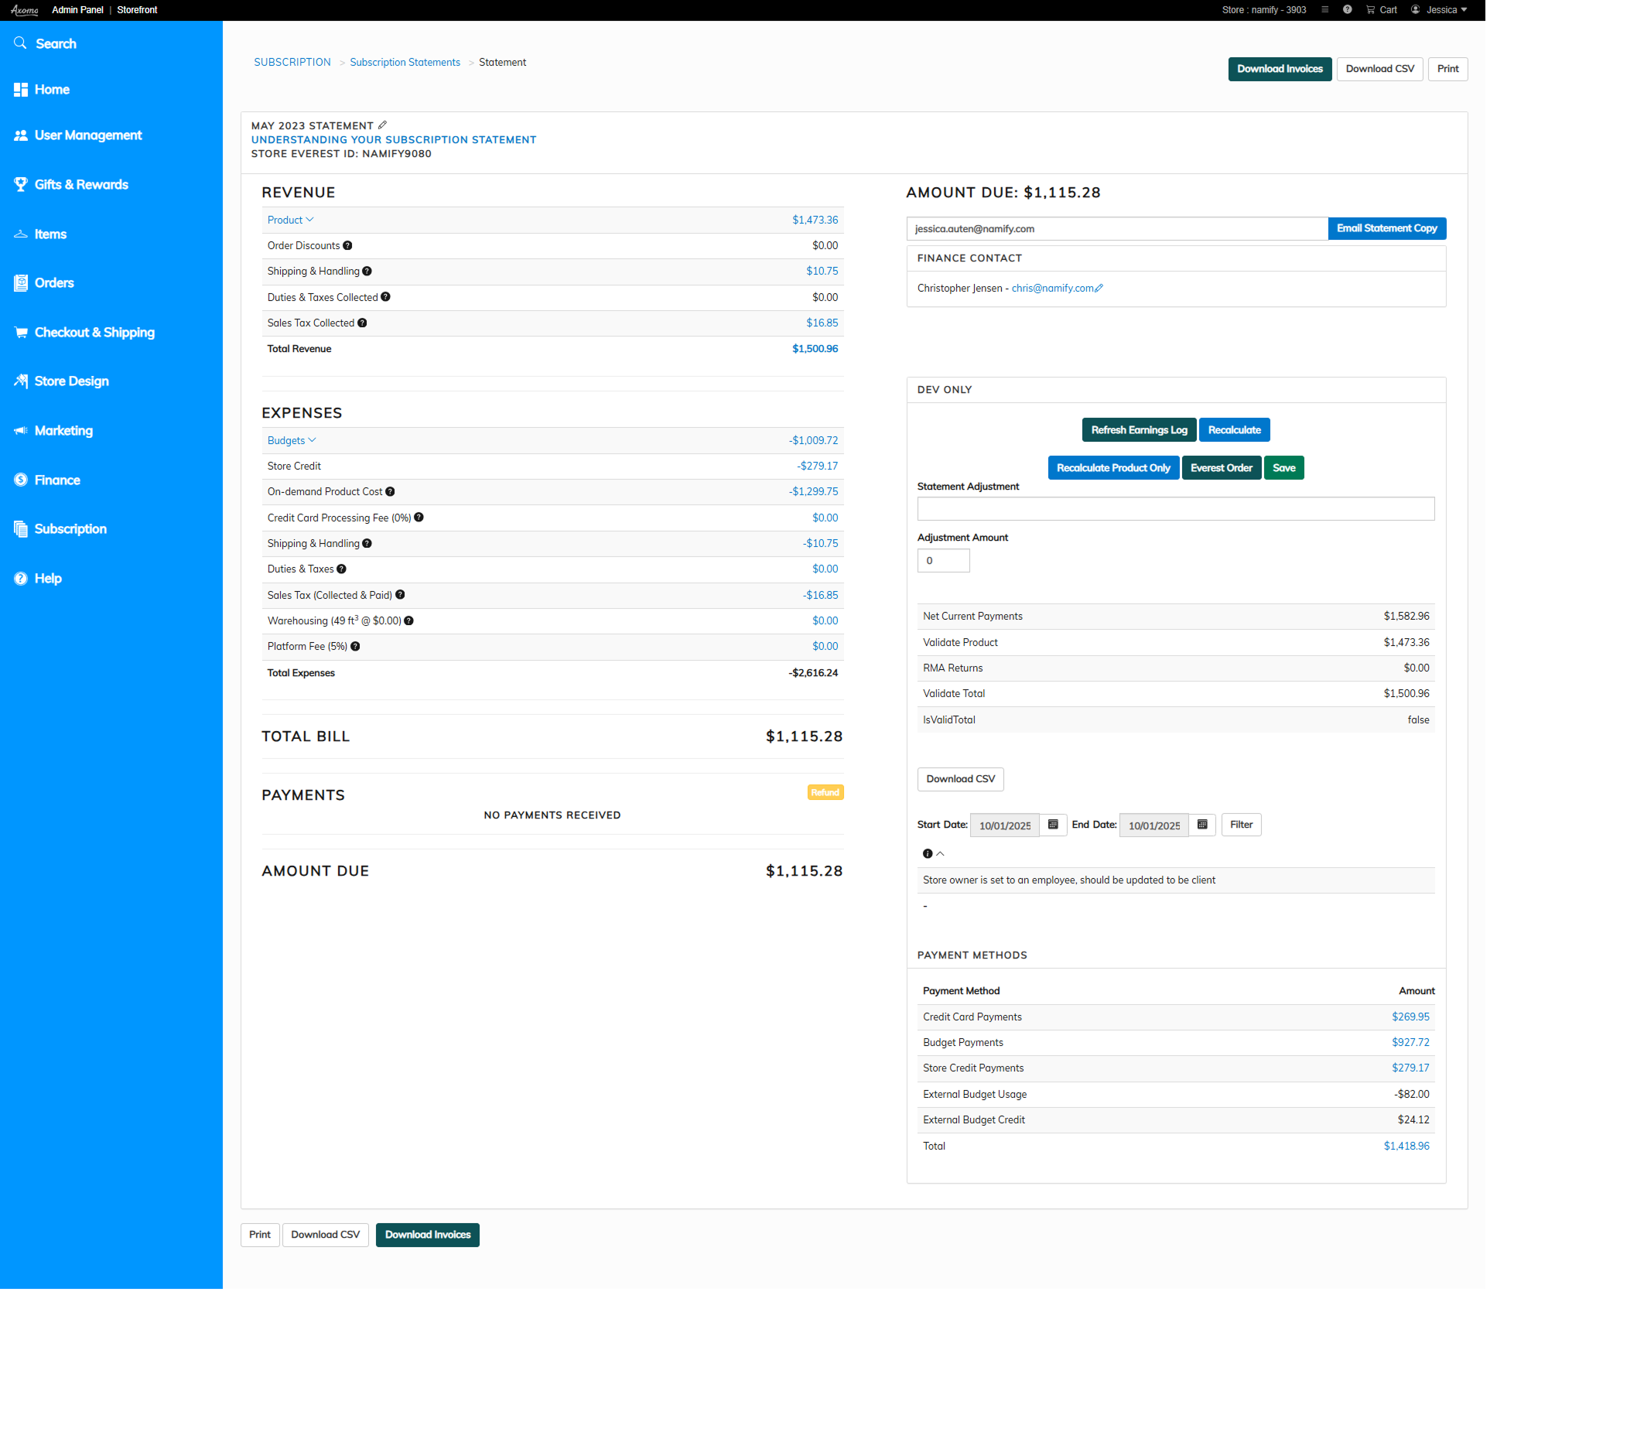Go to Finance sidebar section
The image size is (1637, 1432).
56,480
